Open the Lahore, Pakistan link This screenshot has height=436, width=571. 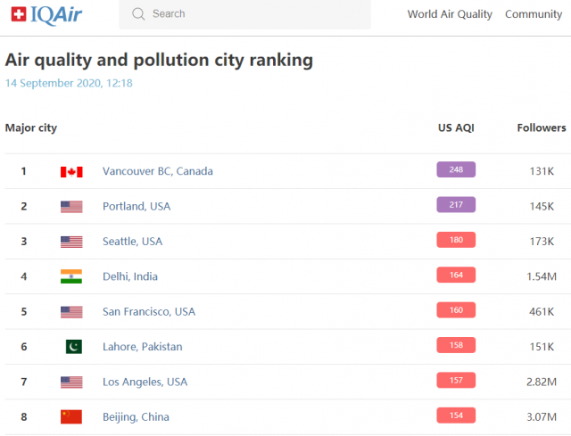pyautogui.click(x=143, y=347)
